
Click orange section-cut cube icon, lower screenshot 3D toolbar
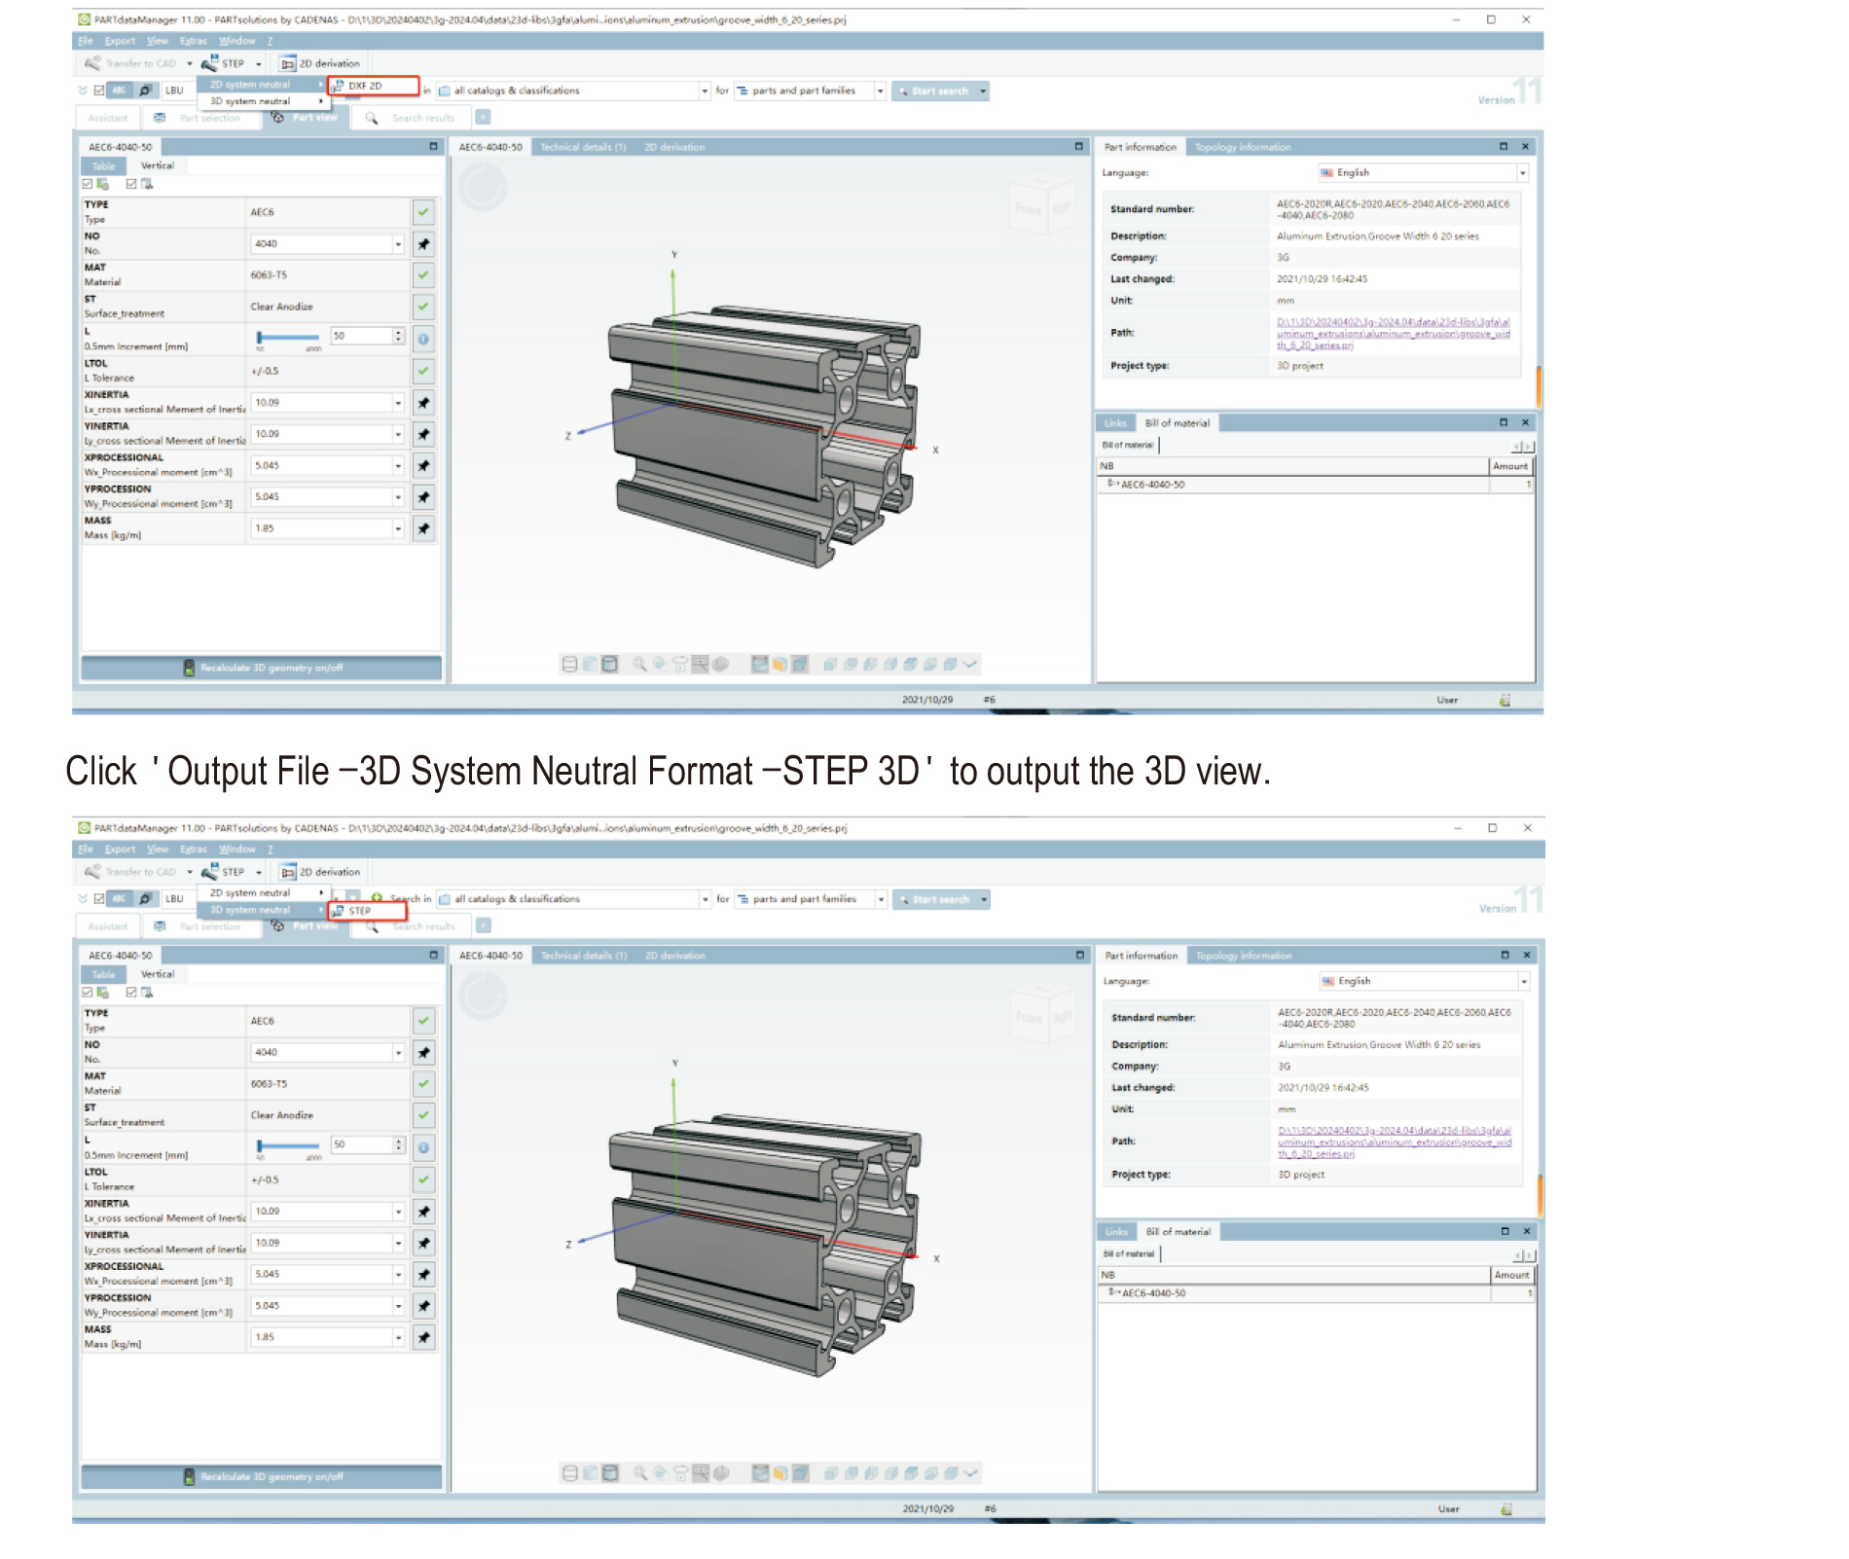(780, 1473)
